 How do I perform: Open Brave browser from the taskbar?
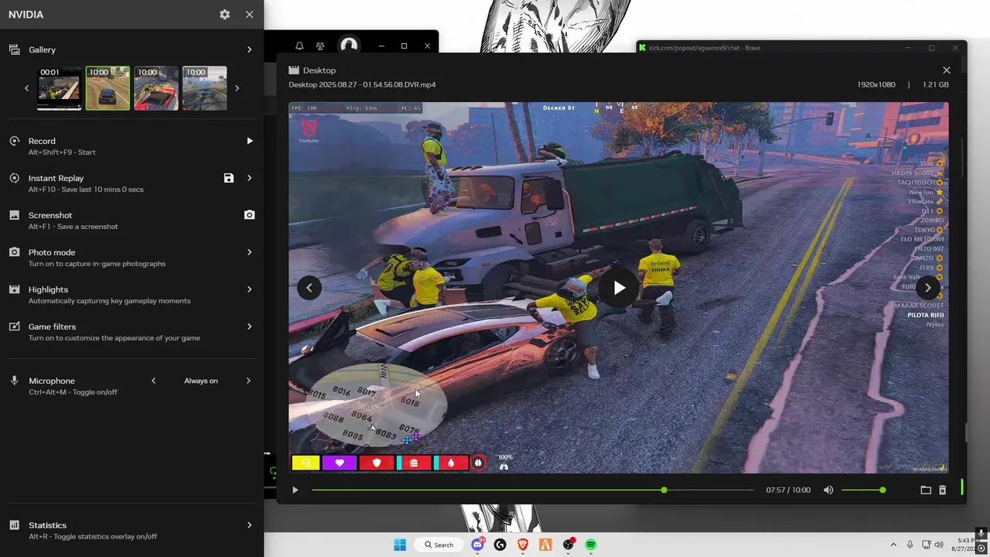523,545
